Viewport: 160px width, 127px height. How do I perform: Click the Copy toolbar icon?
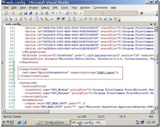point(42,13)
